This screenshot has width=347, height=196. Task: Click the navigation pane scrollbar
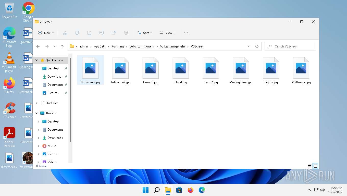pyautogui.click(x=70, y=100)
